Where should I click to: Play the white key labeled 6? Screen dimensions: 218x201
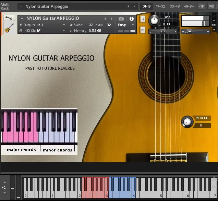(188, 195)
